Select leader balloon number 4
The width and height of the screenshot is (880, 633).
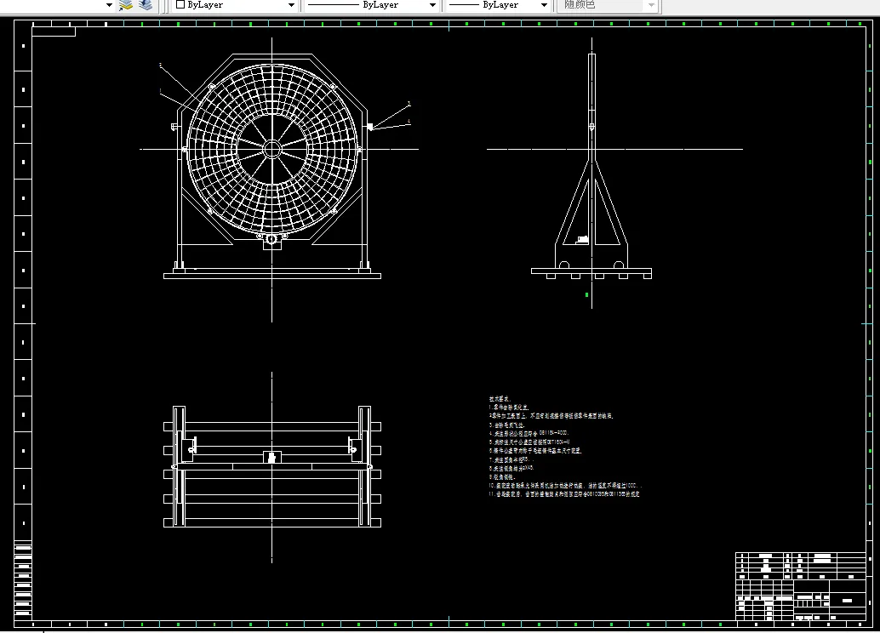(409, 121)
